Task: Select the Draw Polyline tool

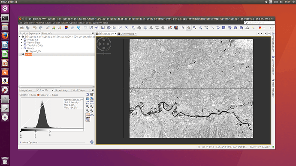Action: 218,28
